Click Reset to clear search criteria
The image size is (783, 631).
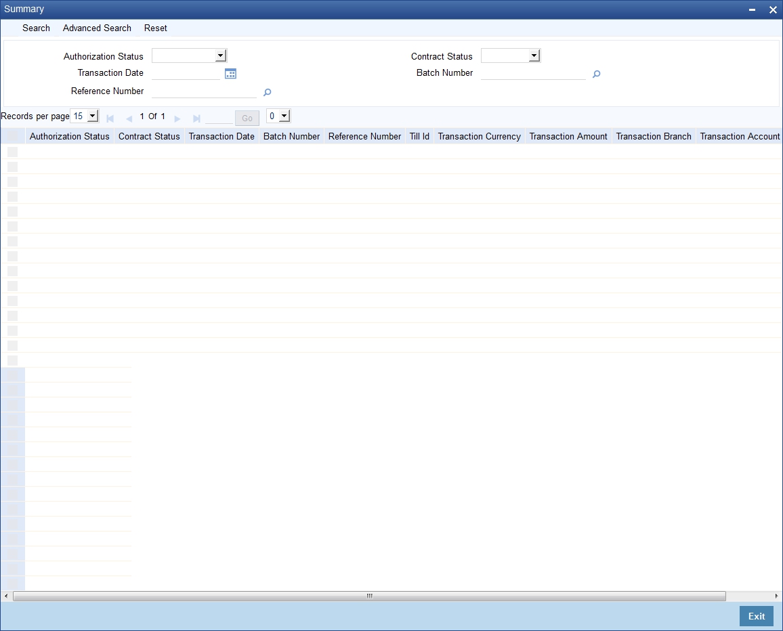155,28
